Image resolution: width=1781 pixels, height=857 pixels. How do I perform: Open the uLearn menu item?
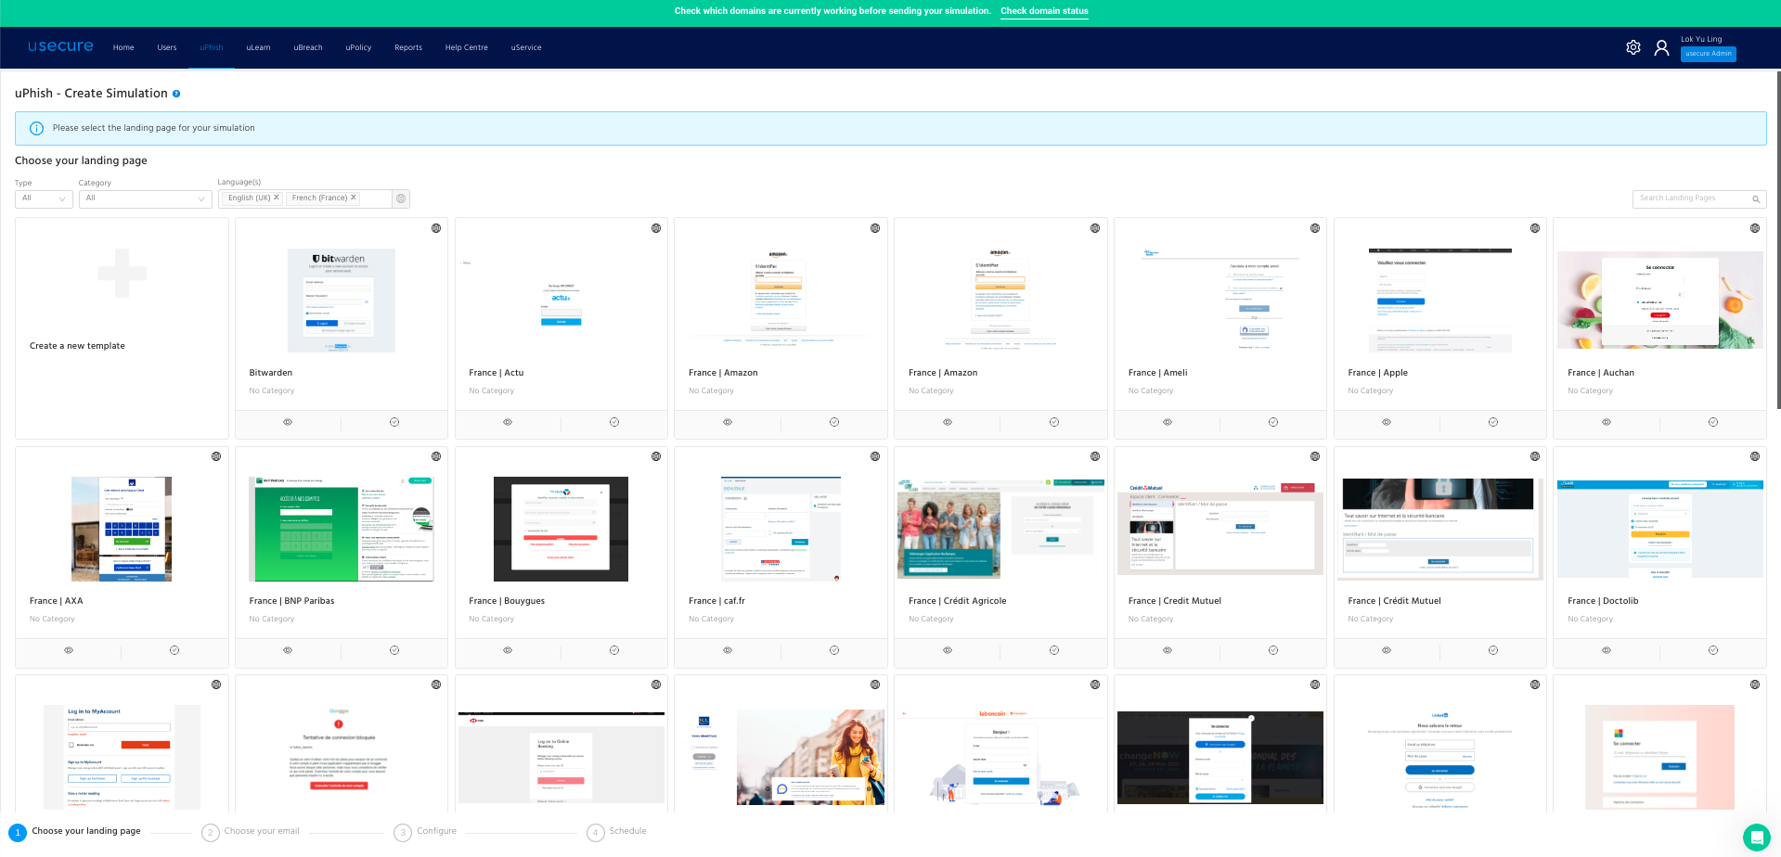click(259, 47)
